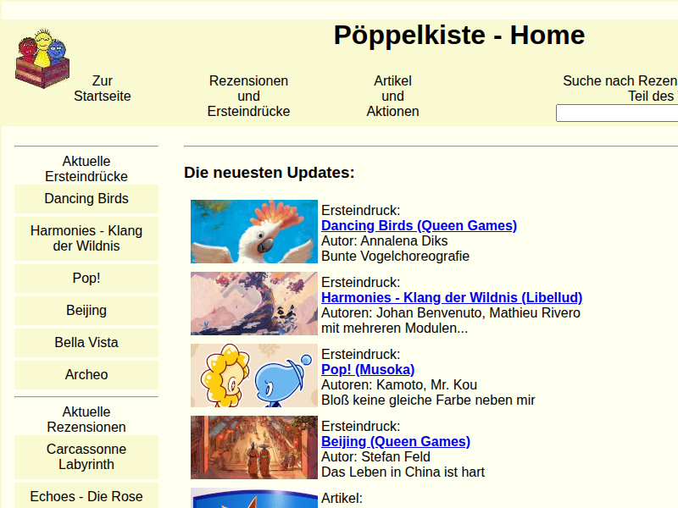Click the Pöppelkiste pawn-crate logo
The width and height of the screenshot is (678, 508).
[42, 58]
